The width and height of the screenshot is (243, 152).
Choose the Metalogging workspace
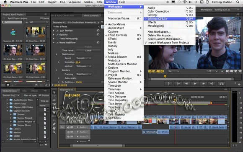170,26
